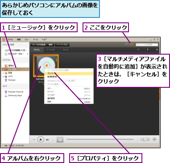The height and width of the screenshot is (163, 170).
Task: Open the ビュー menu
Action: tap(27, 39)
